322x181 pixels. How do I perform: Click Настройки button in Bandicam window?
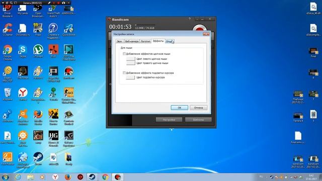(169, 120)
